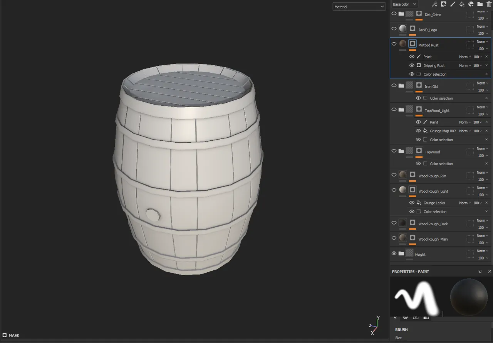Image resolution: width=493 pixels, height=343 pixels.
Task: Hide the Dripping Rust effect
Action: tap(412, 65)
